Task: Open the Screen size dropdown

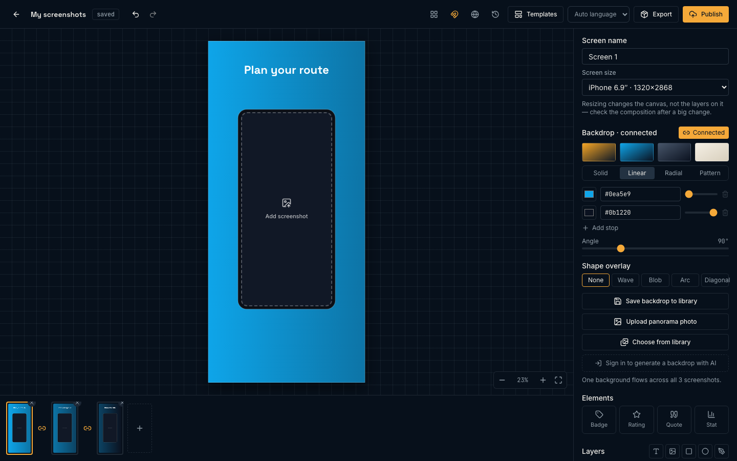Action: click(655, 88)
